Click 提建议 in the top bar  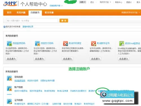129,2
